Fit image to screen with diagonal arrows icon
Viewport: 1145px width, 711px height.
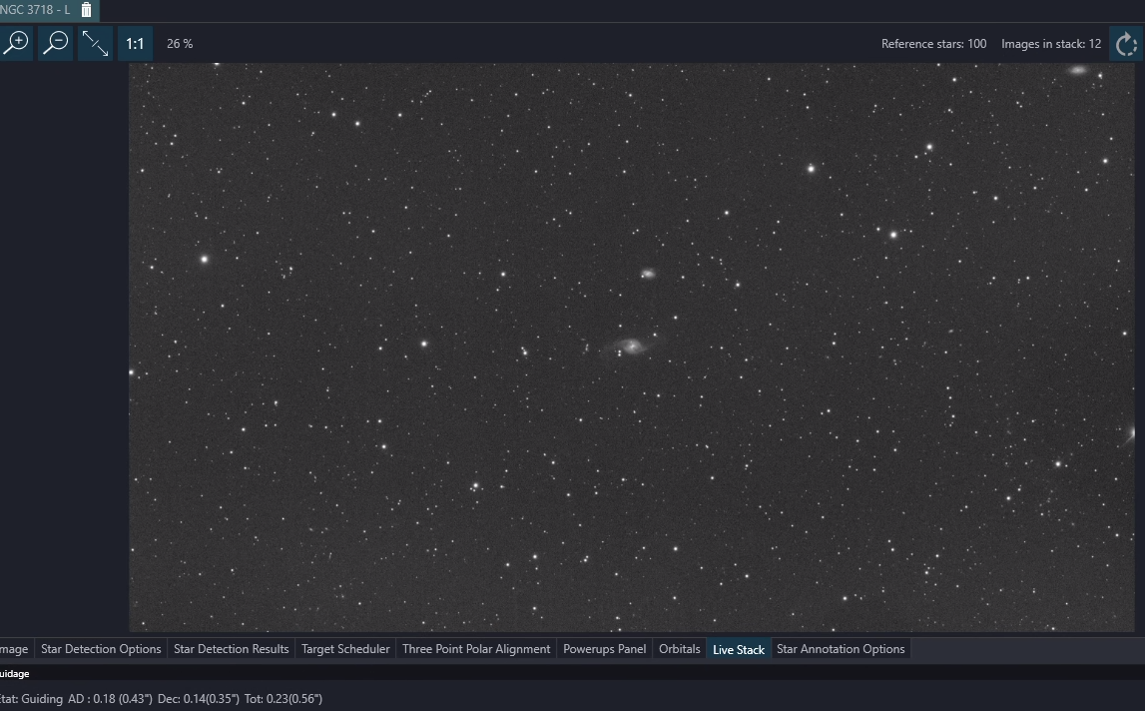pos(95,43)
